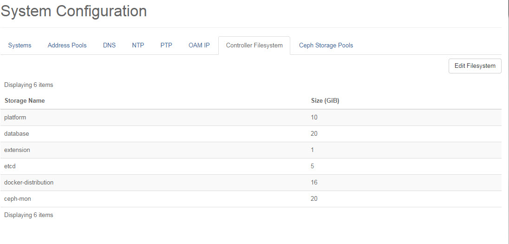This screenshot has width=509, height=244.
Task: Click the ceph-mon storage entry
Action: [18, 199]
